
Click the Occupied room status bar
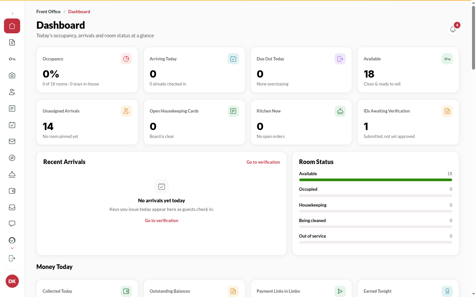point(376,196)
